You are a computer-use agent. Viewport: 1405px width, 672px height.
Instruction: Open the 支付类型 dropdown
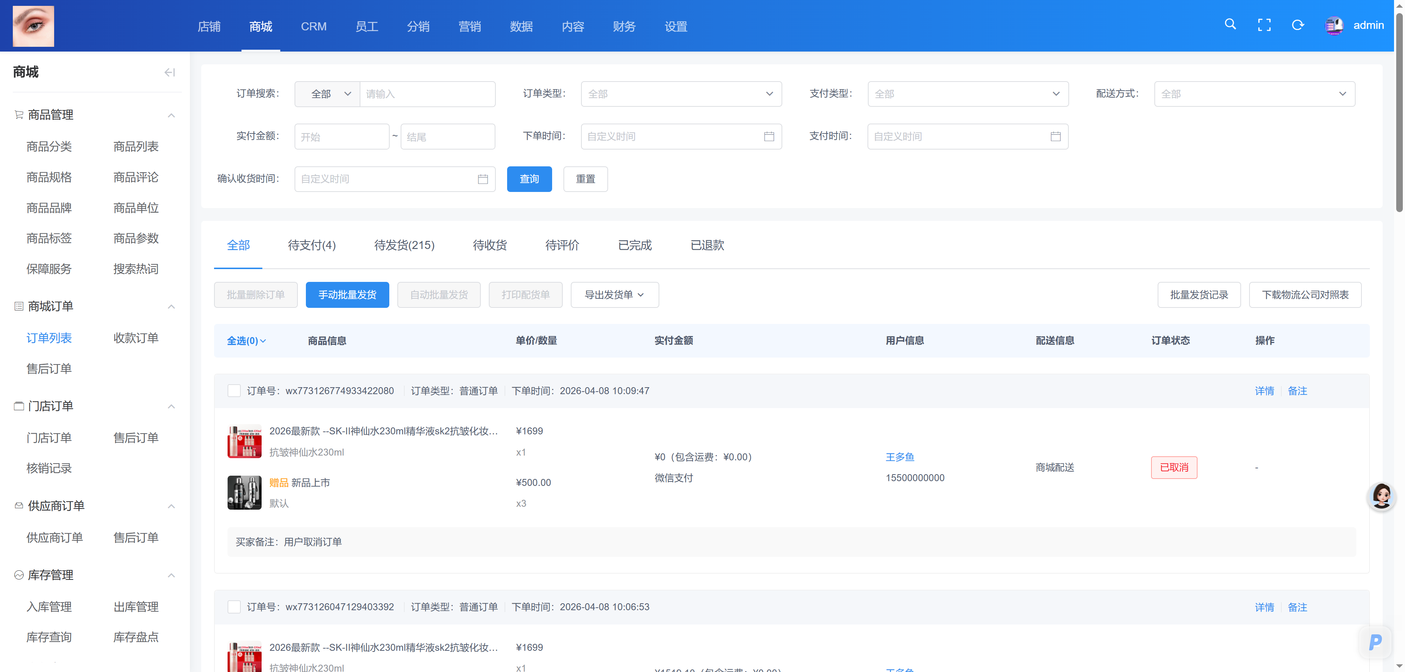[967, 94]
